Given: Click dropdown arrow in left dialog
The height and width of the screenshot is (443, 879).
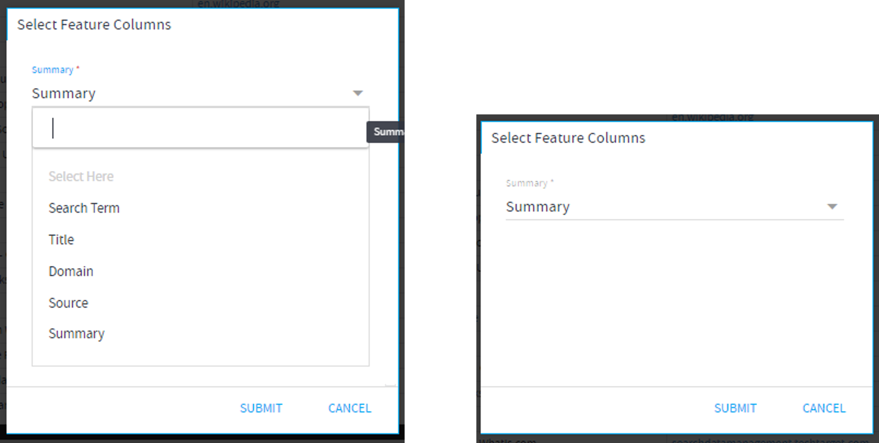Looking at the screenshot, I should coord(358,93).
